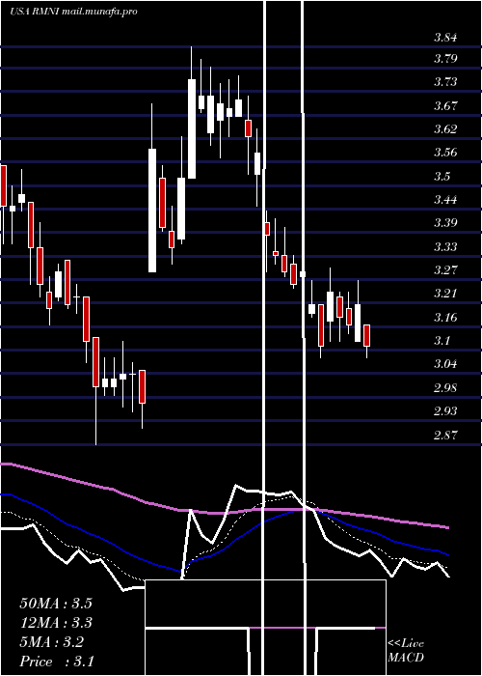The height and width of the screenshot is (676, 482).
Task: Click the '<<Live MACD' label
Action: click(406, 651)
